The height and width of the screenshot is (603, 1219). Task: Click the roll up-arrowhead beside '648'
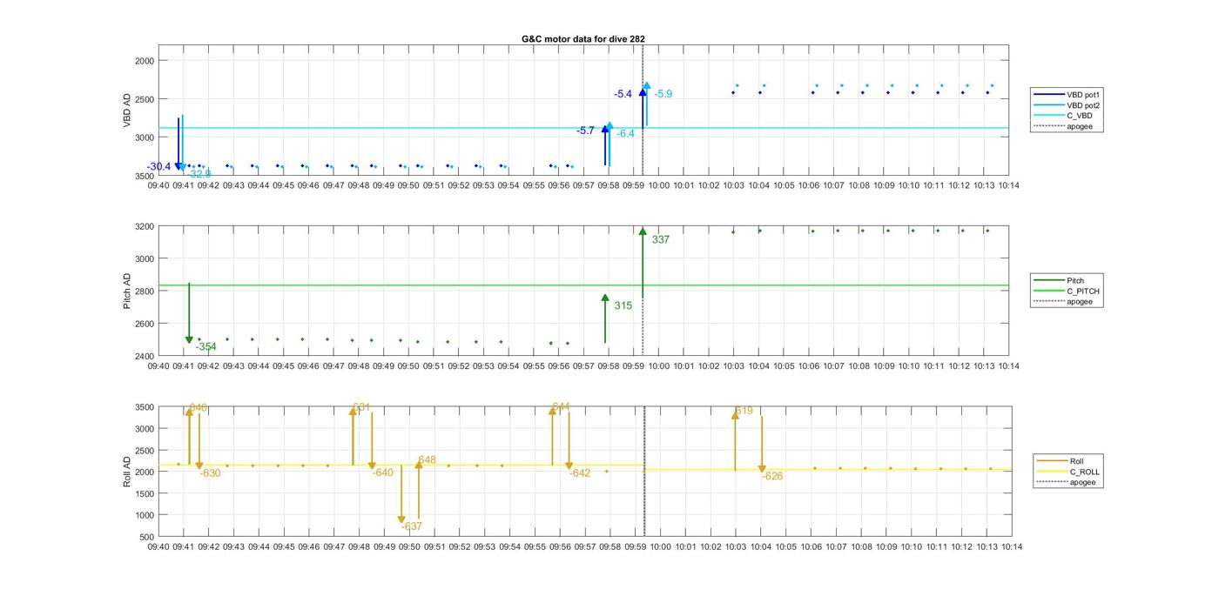click(x=419, y=465)
